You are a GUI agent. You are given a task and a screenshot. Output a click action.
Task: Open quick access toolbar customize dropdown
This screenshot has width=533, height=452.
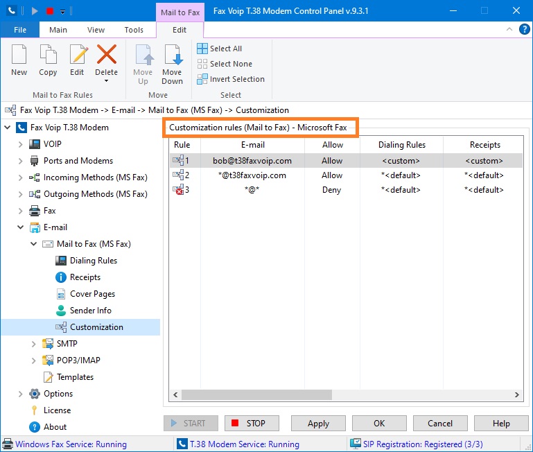pyautogui.click(x=62, y=12)
